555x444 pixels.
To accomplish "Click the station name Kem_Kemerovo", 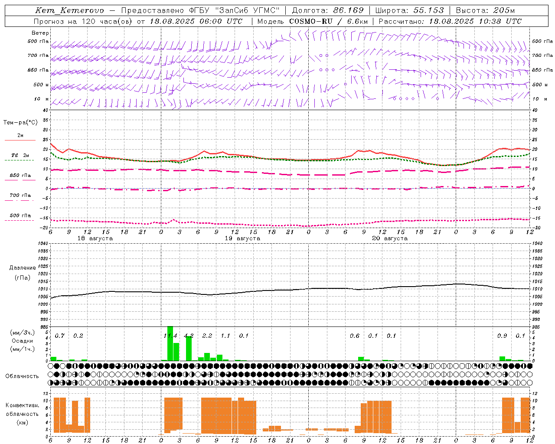I will point(69,10).
